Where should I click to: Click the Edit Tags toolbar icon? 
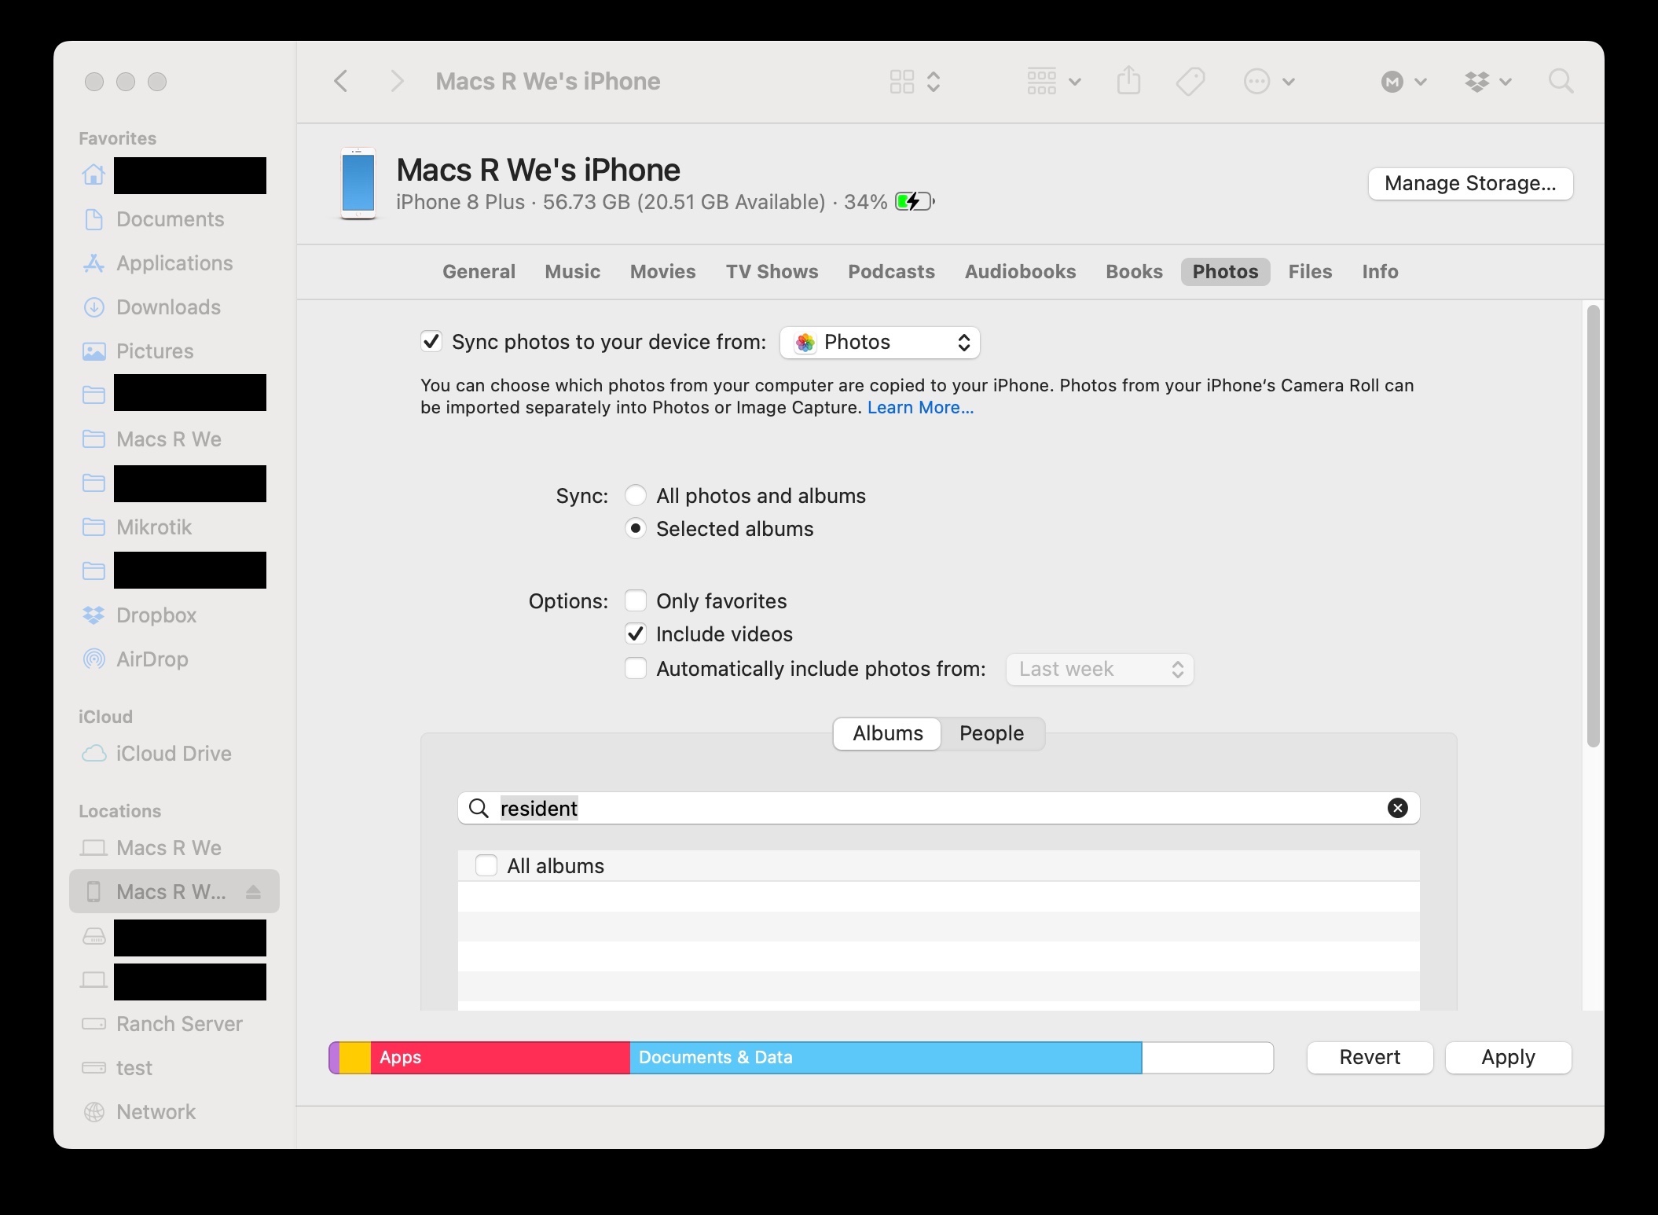pyautogui.click(x=1190, y=81)
